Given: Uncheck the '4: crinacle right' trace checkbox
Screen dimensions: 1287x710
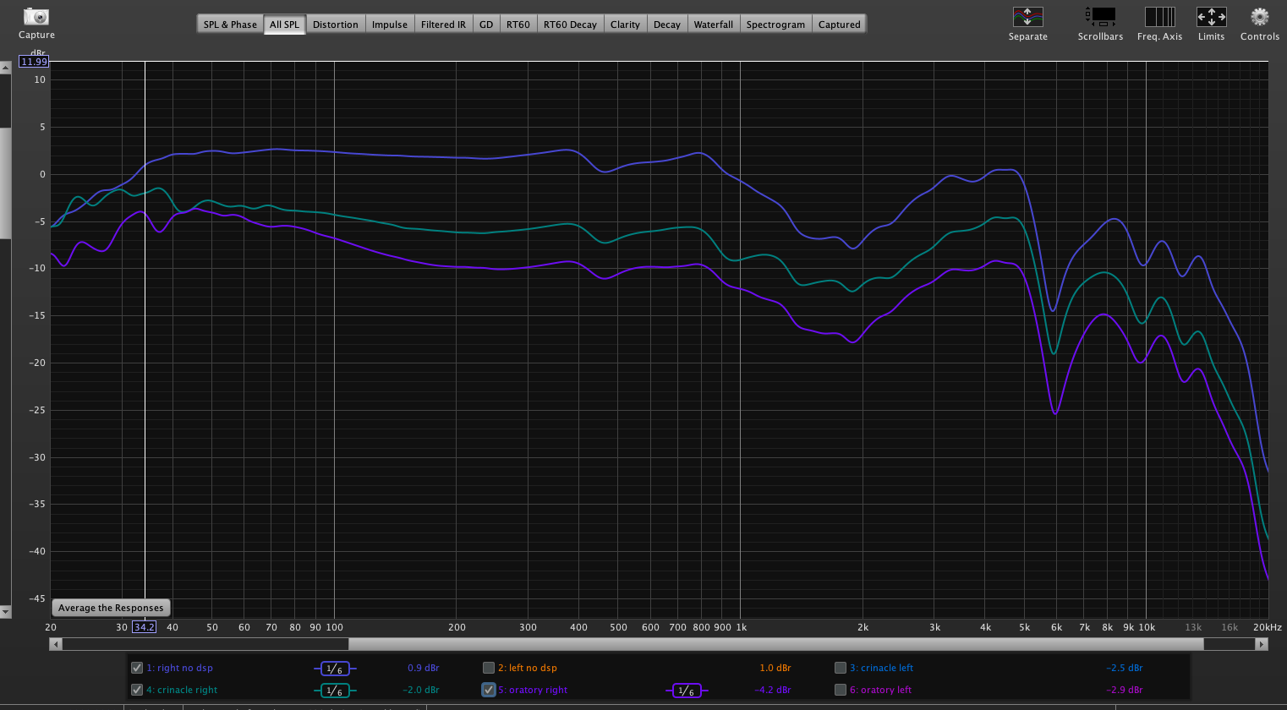Looking at the screenshot, I should pyautogui.click(x=137, y=690).
